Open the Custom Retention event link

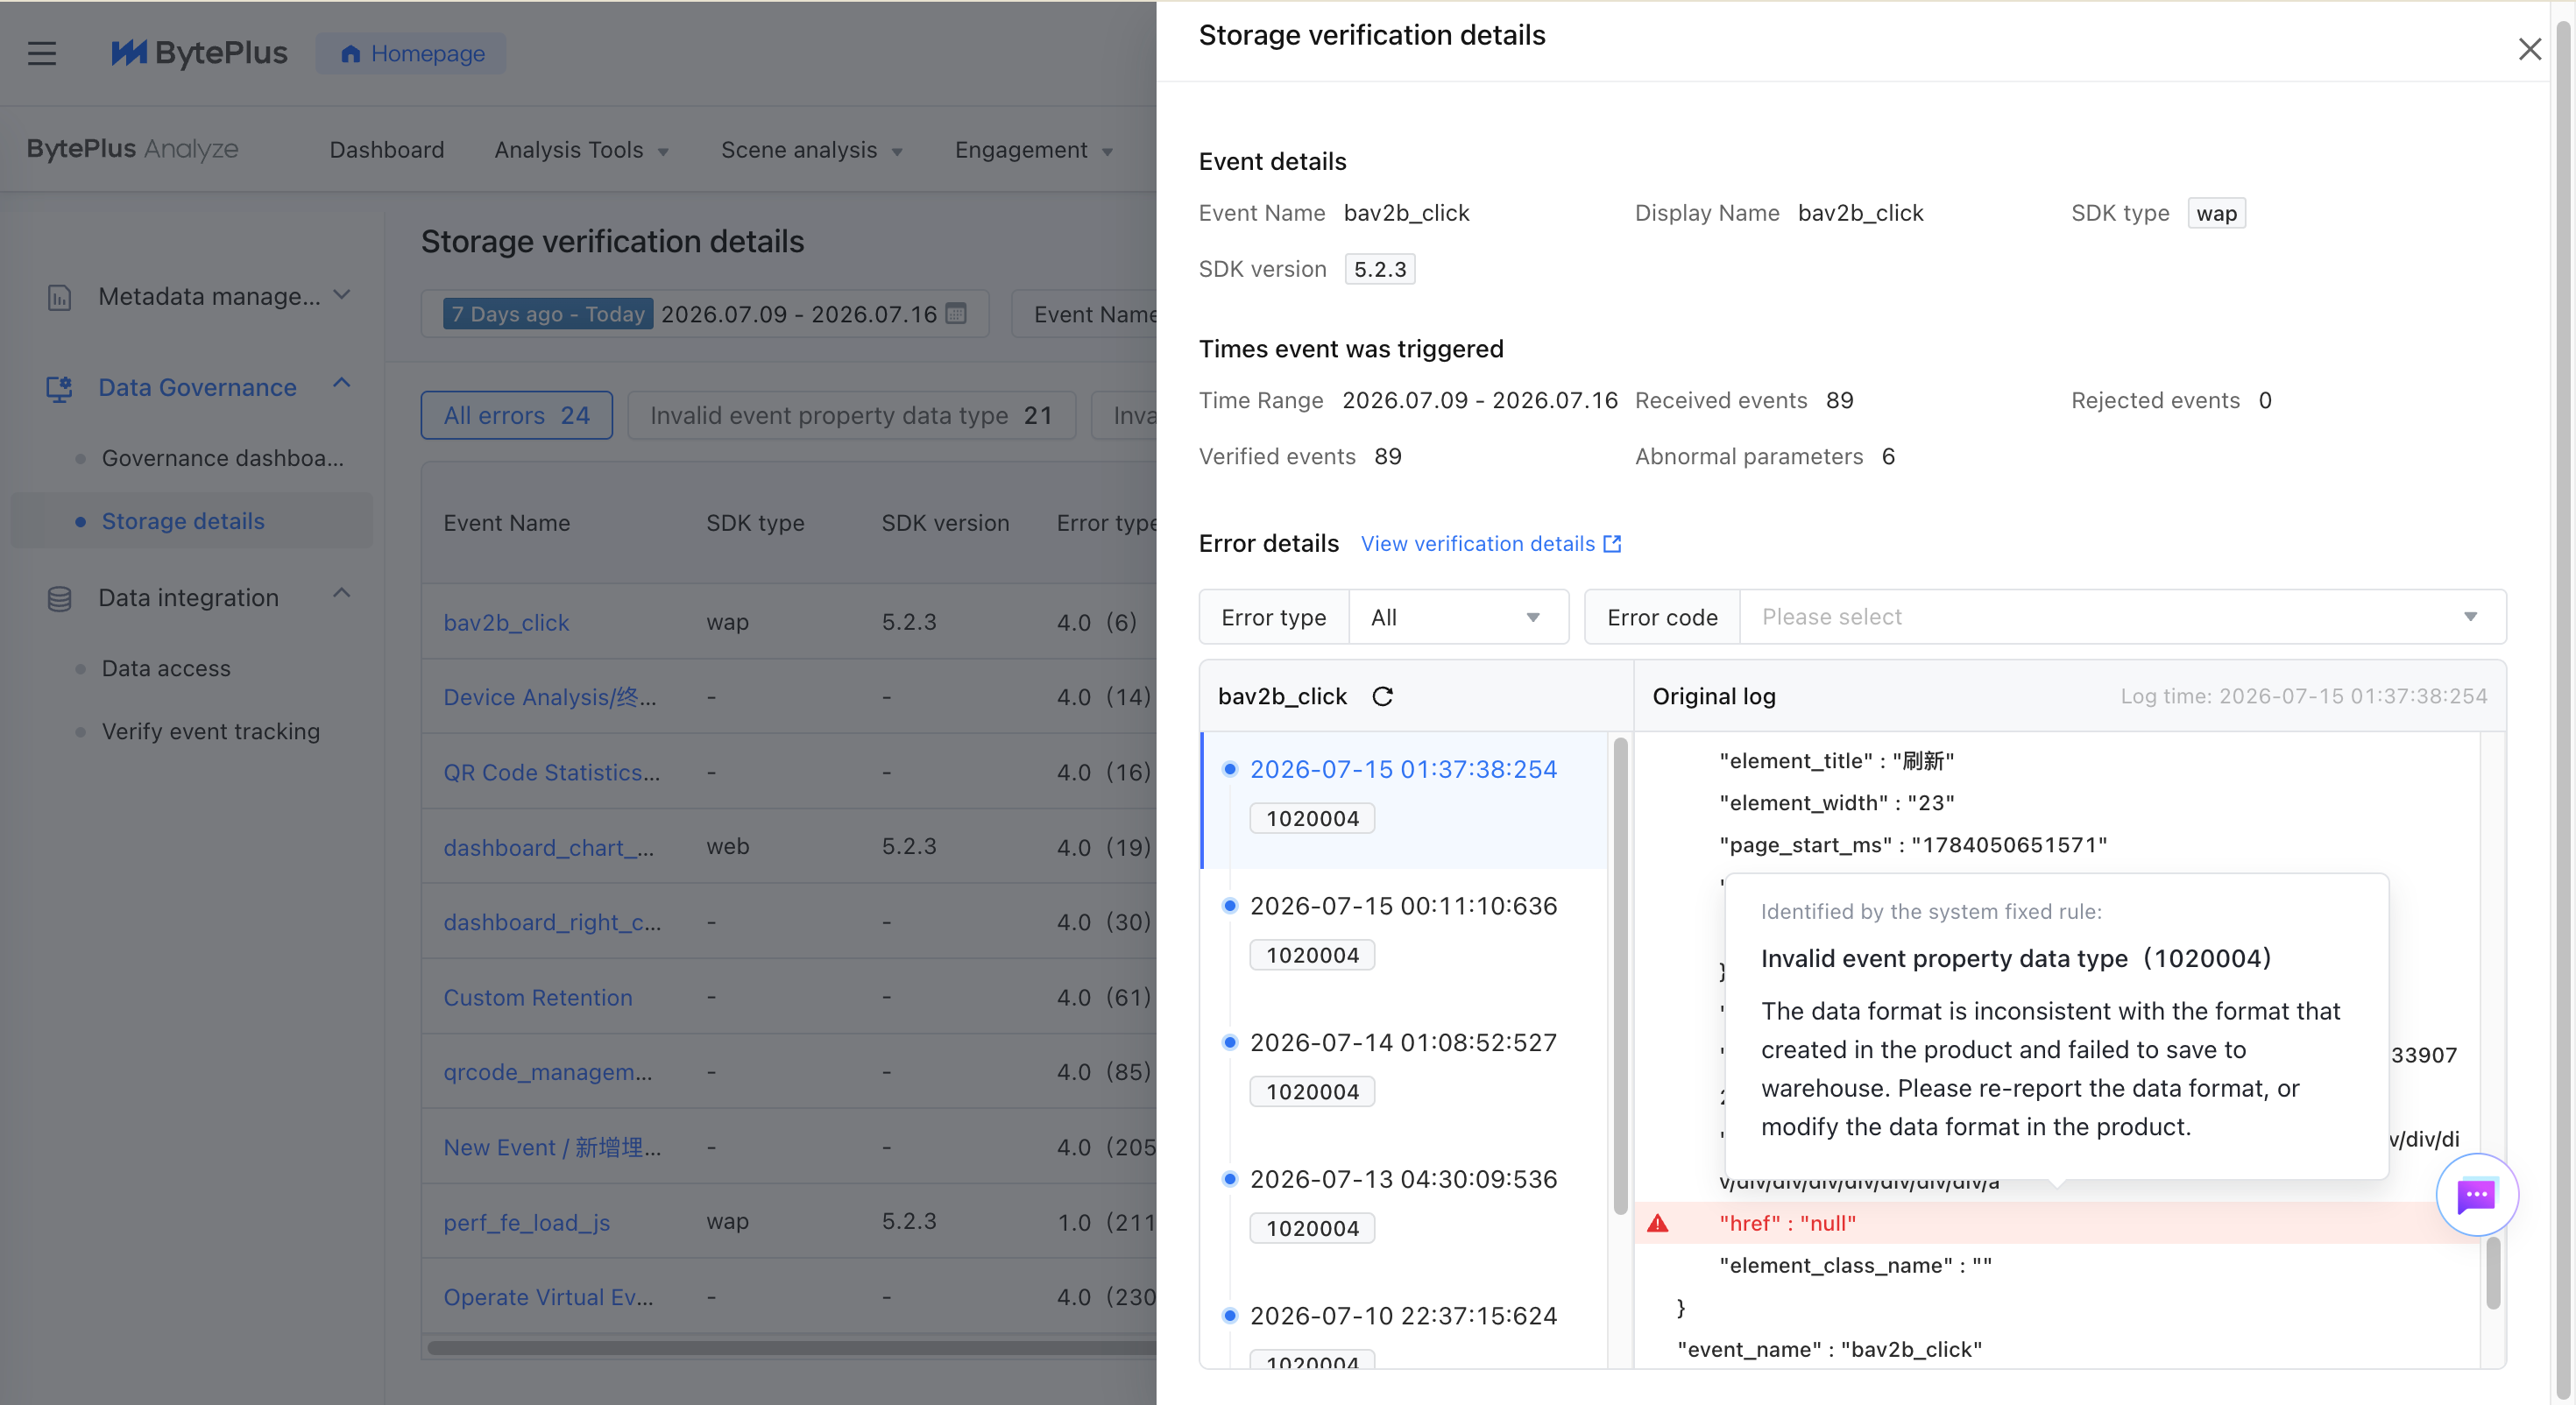click(x=538, y=997)
